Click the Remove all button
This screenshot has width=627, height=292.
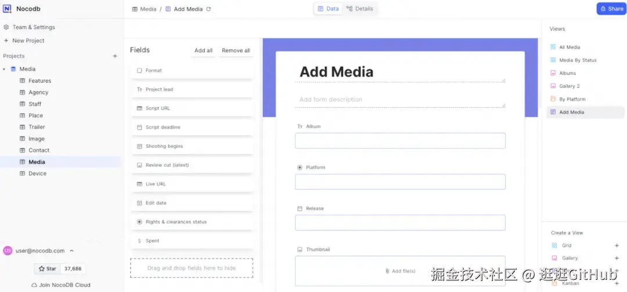[x=236, y=50]
